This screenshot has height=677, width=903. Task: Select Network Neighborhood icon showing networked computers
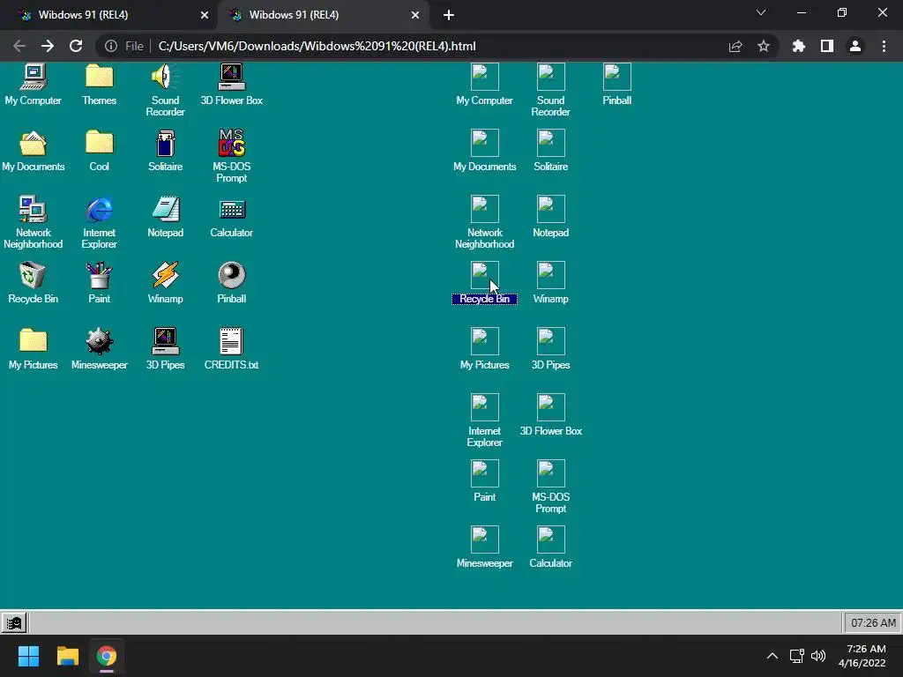coord(33,209)
